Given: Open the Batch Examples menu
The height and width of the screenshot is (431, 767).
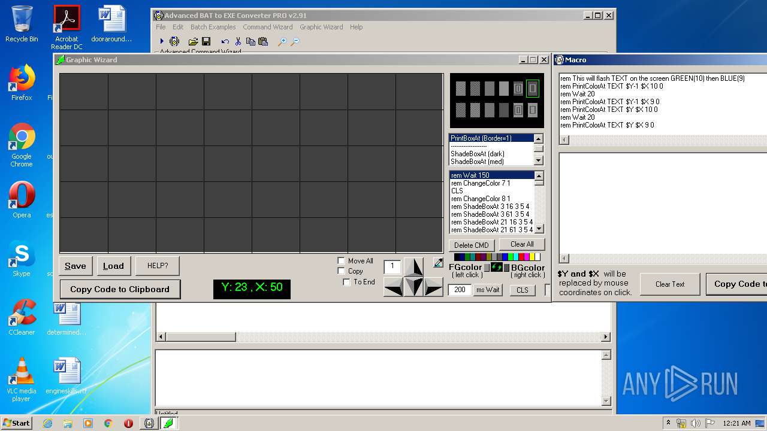Looking at the screenshot, I should [213, 27].
